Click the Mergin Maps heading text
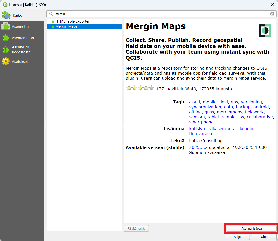Image resolution: width=278 pixels, height=241 pixels. (156, 26)
